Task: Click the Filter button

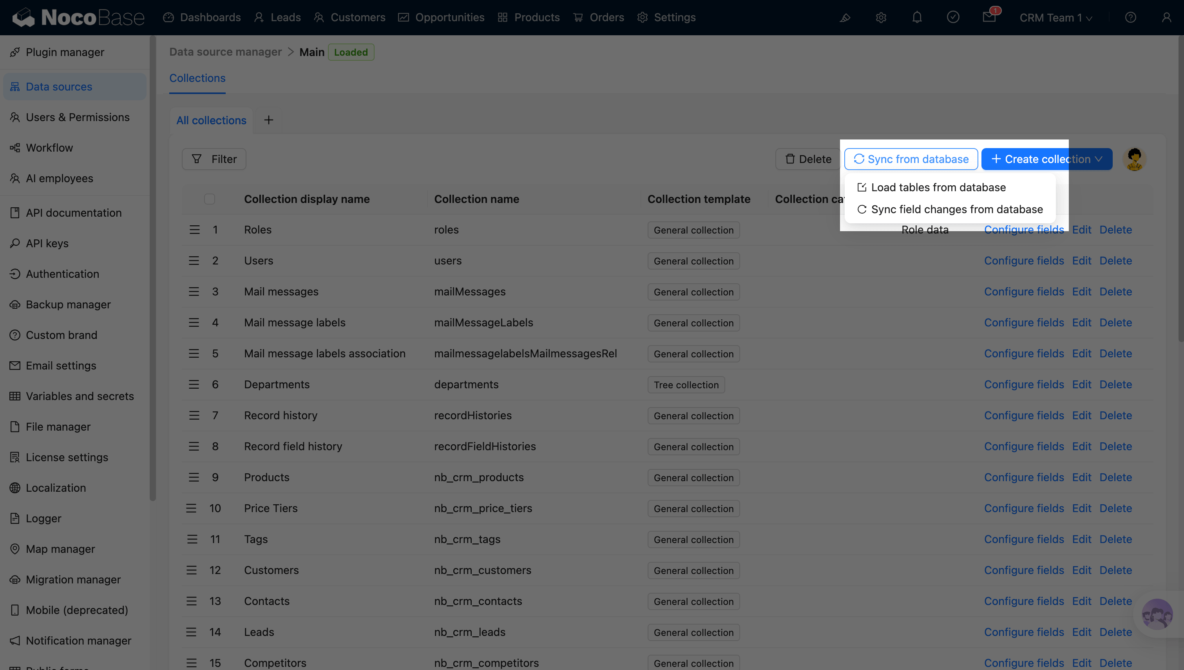Action: tap(214, 159)
